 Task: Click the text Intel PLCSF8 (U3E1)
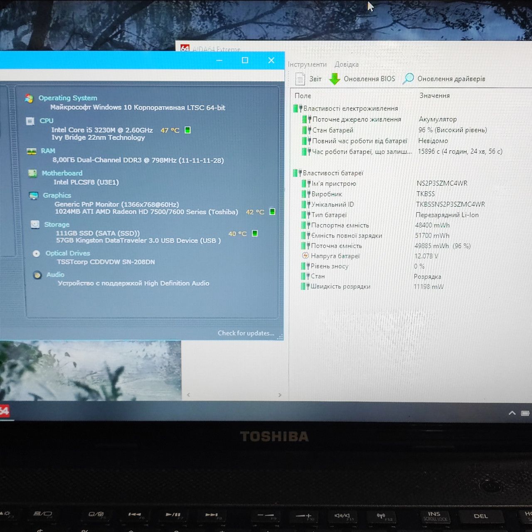(x=86, y=182)
